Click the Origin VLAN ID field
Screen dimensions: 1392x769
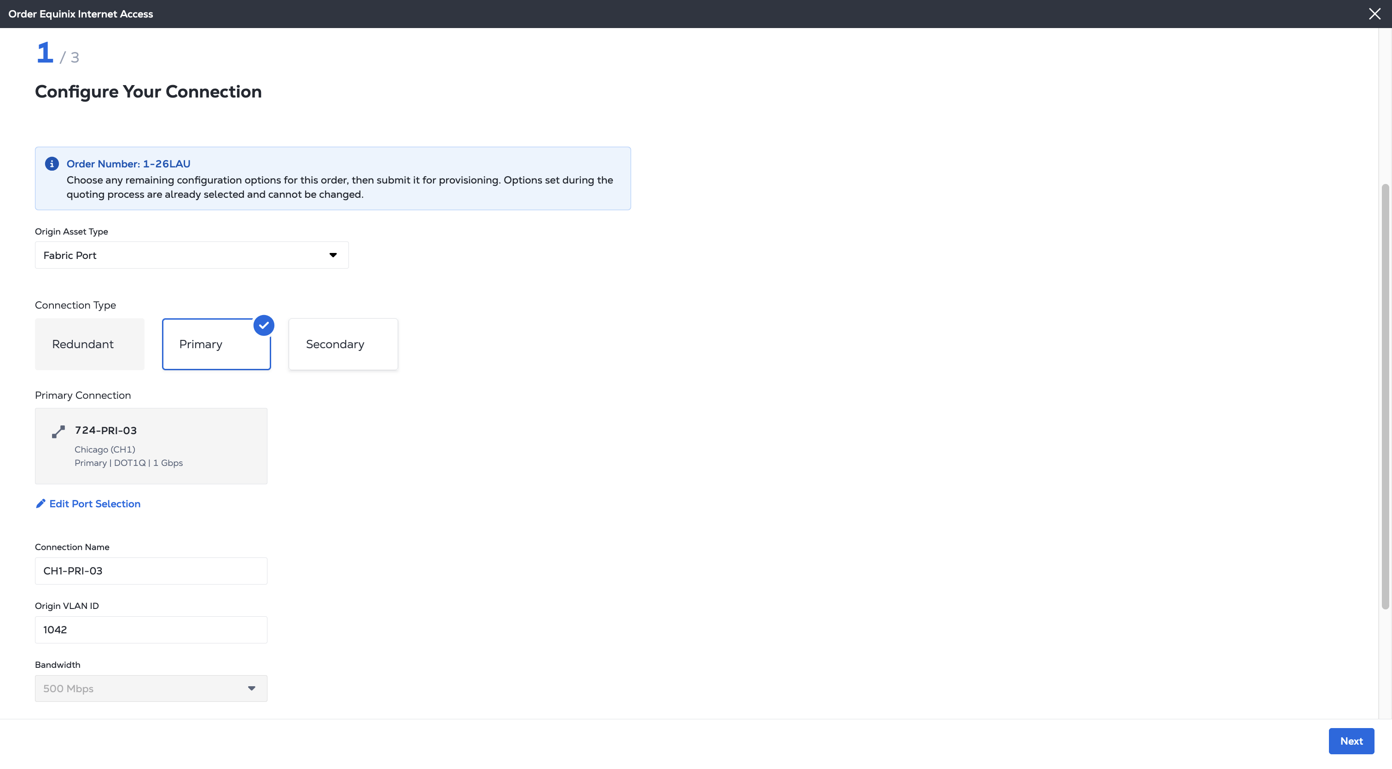point(151,630)
